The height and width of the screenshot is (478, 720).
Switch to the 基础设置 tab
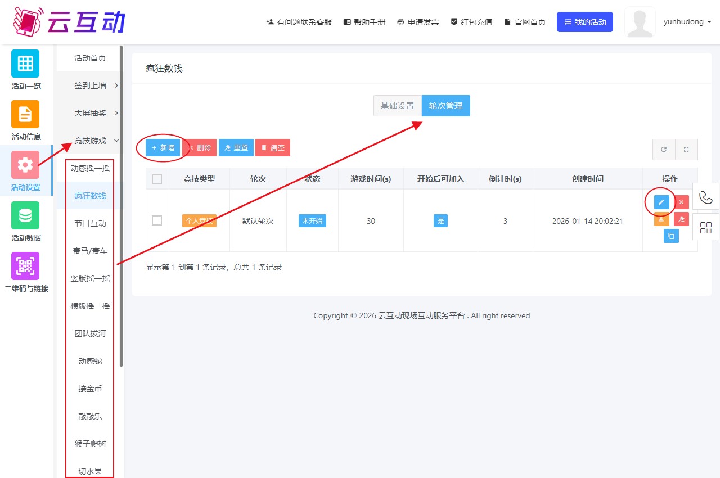(x=397, y=105)
